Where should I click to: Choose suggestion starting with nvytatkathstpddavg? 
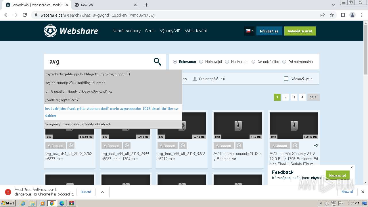pyautogui.click(x=113, y=74)
